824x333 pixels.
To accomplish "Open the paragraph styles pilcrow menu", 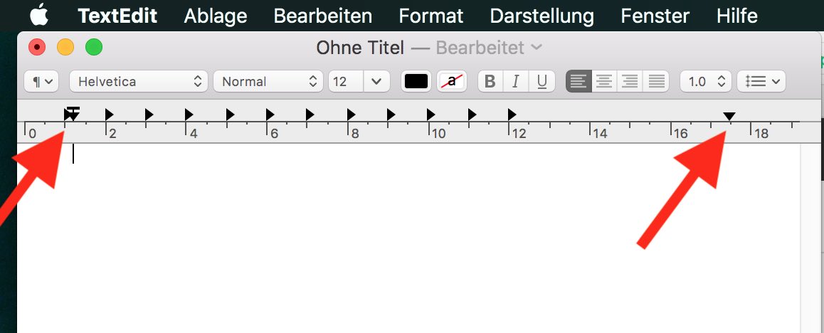I will 42,82.
